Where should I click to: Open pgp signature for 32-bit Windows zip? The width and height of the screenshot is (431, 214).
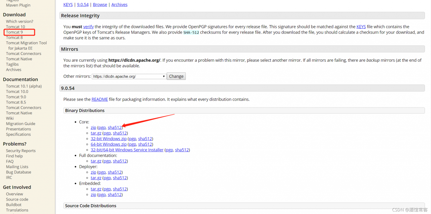(x=133, y=139)
